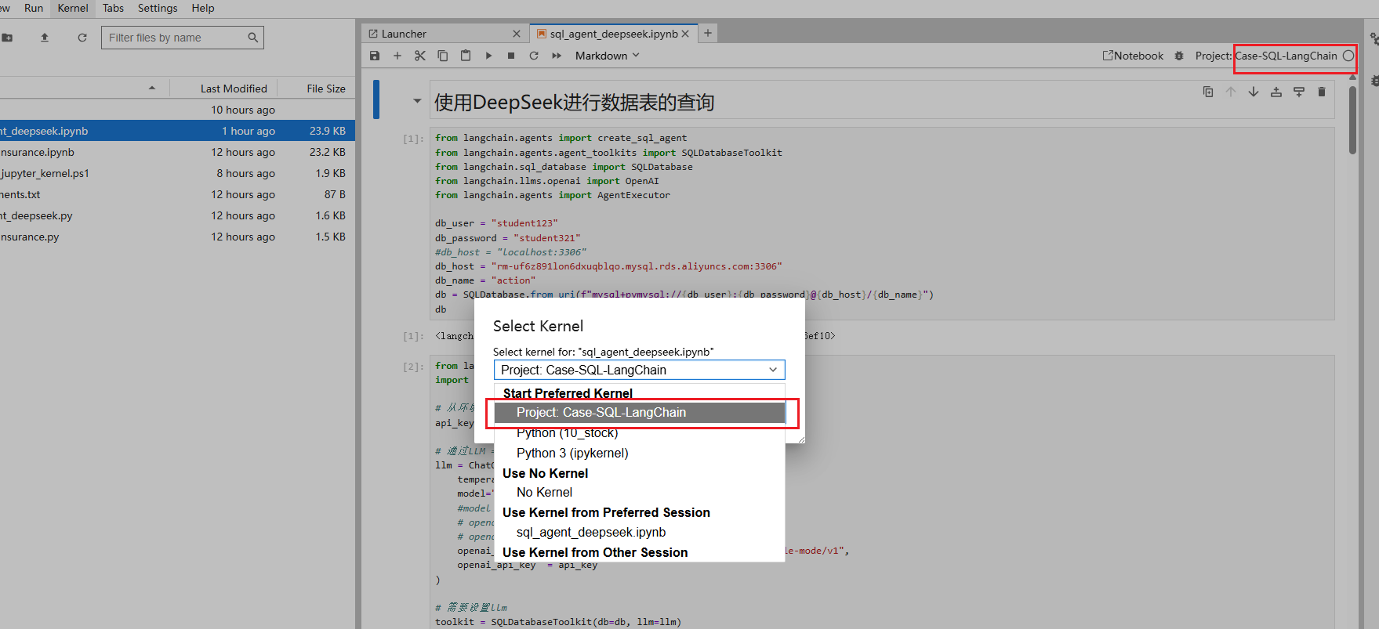The height and width of the screenshot is (629, 1379).
Task: Sort files by File Size column
Action: coord(326,89)
